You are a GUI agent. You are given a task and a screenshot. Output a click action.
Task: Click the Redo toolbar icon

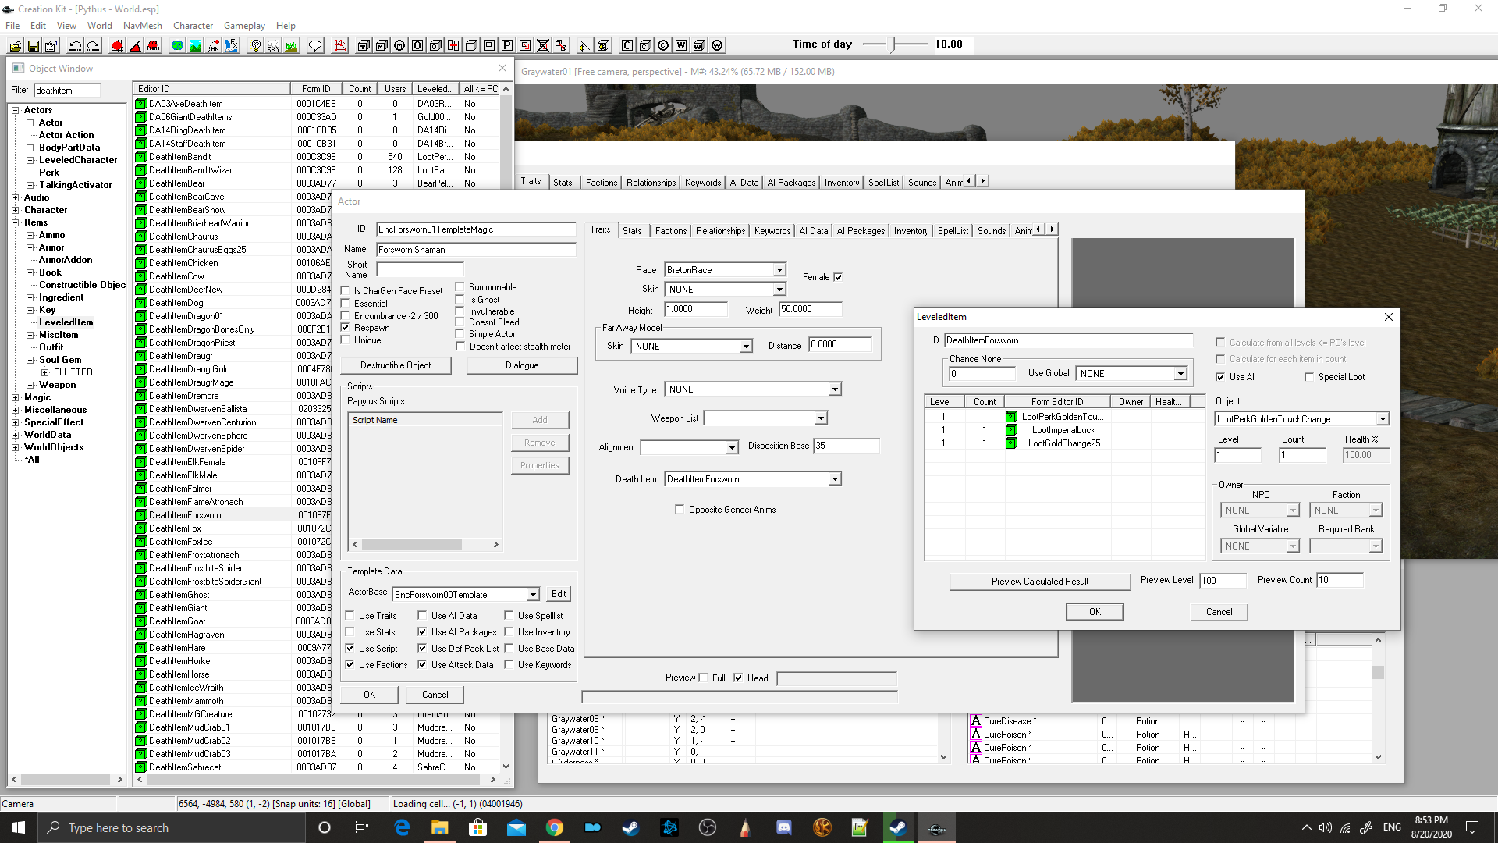pyautogui.click(x=94, y=45)
